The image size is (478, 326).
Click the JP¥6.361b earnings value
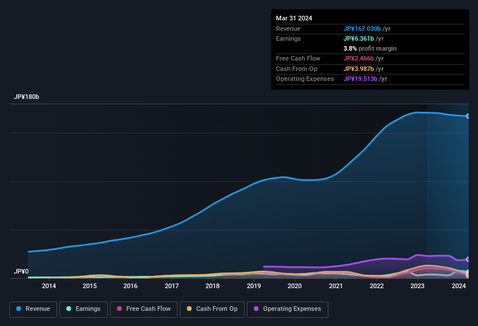pyautogui.click(x=359, y=38)
